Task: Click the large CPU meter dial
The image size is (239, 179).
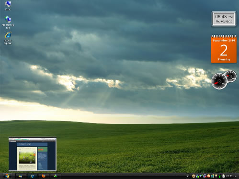Action: tap(219, 81)
